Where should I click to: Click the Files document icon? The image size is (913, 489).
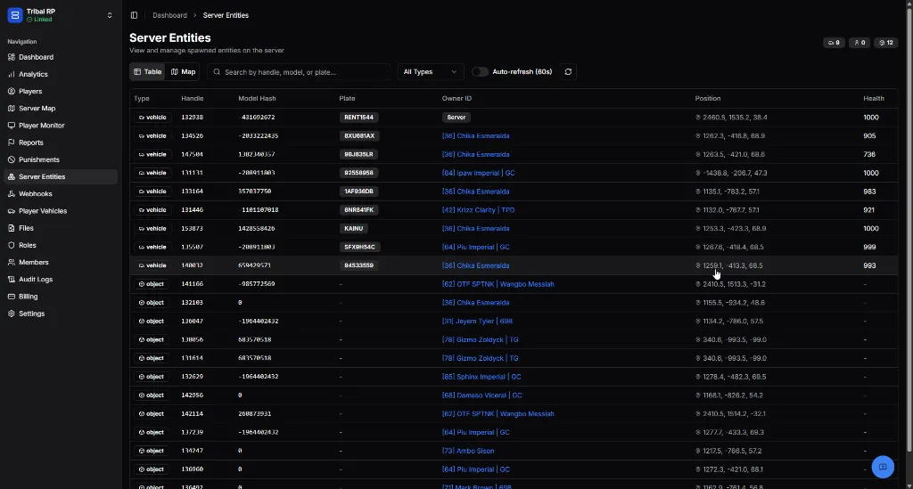click(x=11, y=228)
